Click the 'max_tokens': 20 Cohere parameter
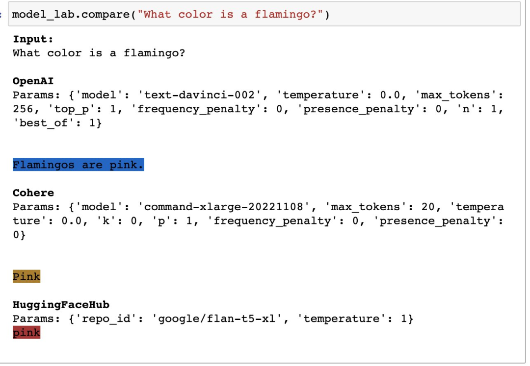The image size is (530, 366). (379, 207)
